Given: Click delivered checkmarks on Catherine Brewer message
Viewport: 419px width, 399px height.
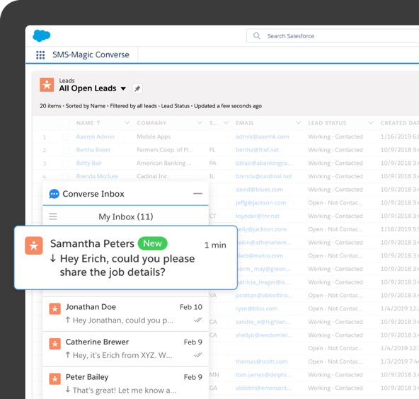Looking at the screenshot, I should pyautogui.click(x=197, y=355).
